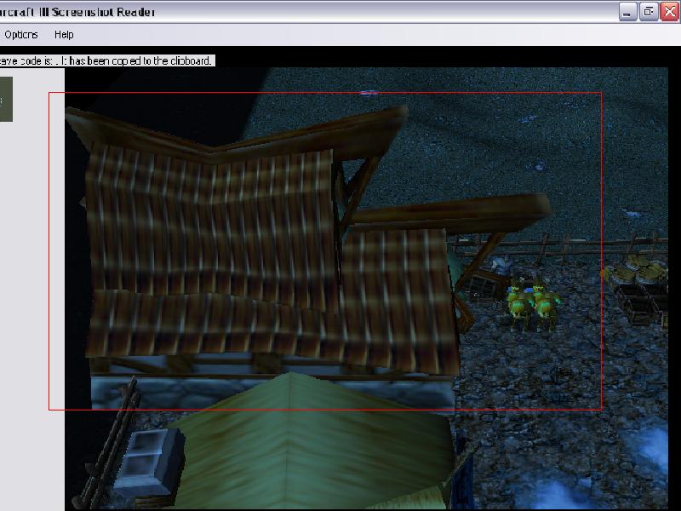This screenshot has height=511, width=681.
Task: Click the gray side panel below green button
Action: pyautogui.click(x=31, y=298)
